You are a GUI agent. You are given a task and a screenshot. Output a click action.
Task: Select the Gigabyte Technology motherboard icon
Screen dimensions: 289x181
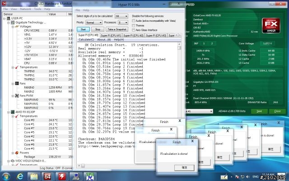pos(13,22)
